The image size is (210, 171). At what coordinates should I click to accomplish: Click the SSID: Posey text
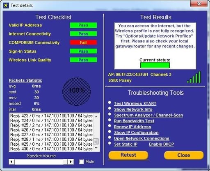pos(120,80)
